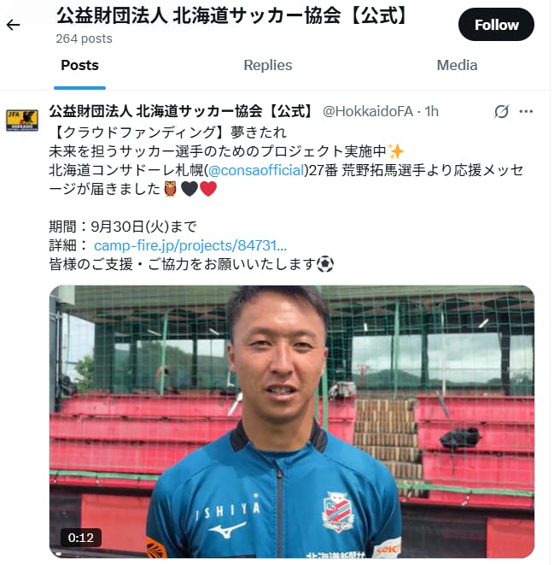The width and height of the screenshot is (560, 565).
Task: Click the video progress bar at bottom
Action: click(x=291, y=554)
